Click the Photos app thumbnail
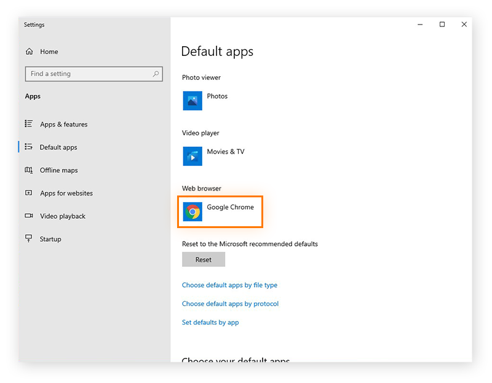 192,100
